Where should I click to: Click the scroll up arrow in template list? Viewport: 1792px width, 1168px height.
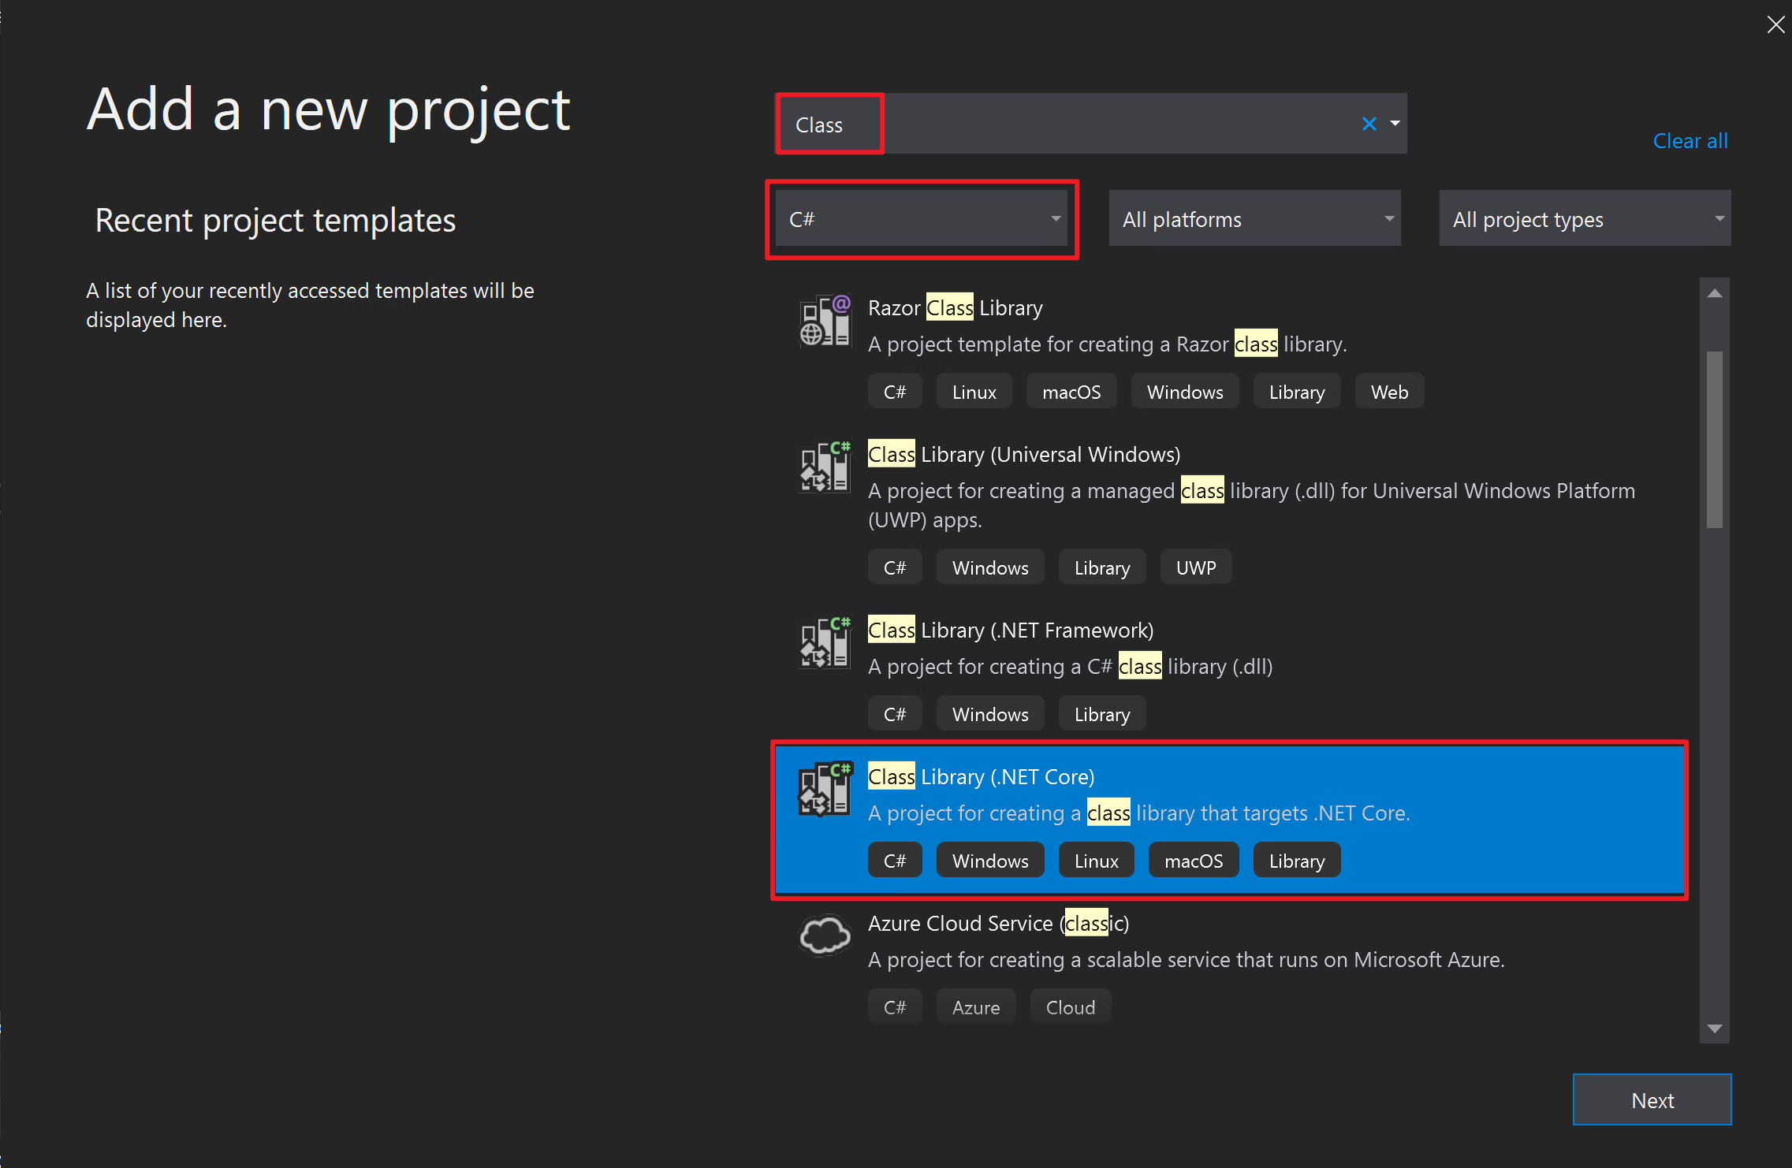(1714, 293)
